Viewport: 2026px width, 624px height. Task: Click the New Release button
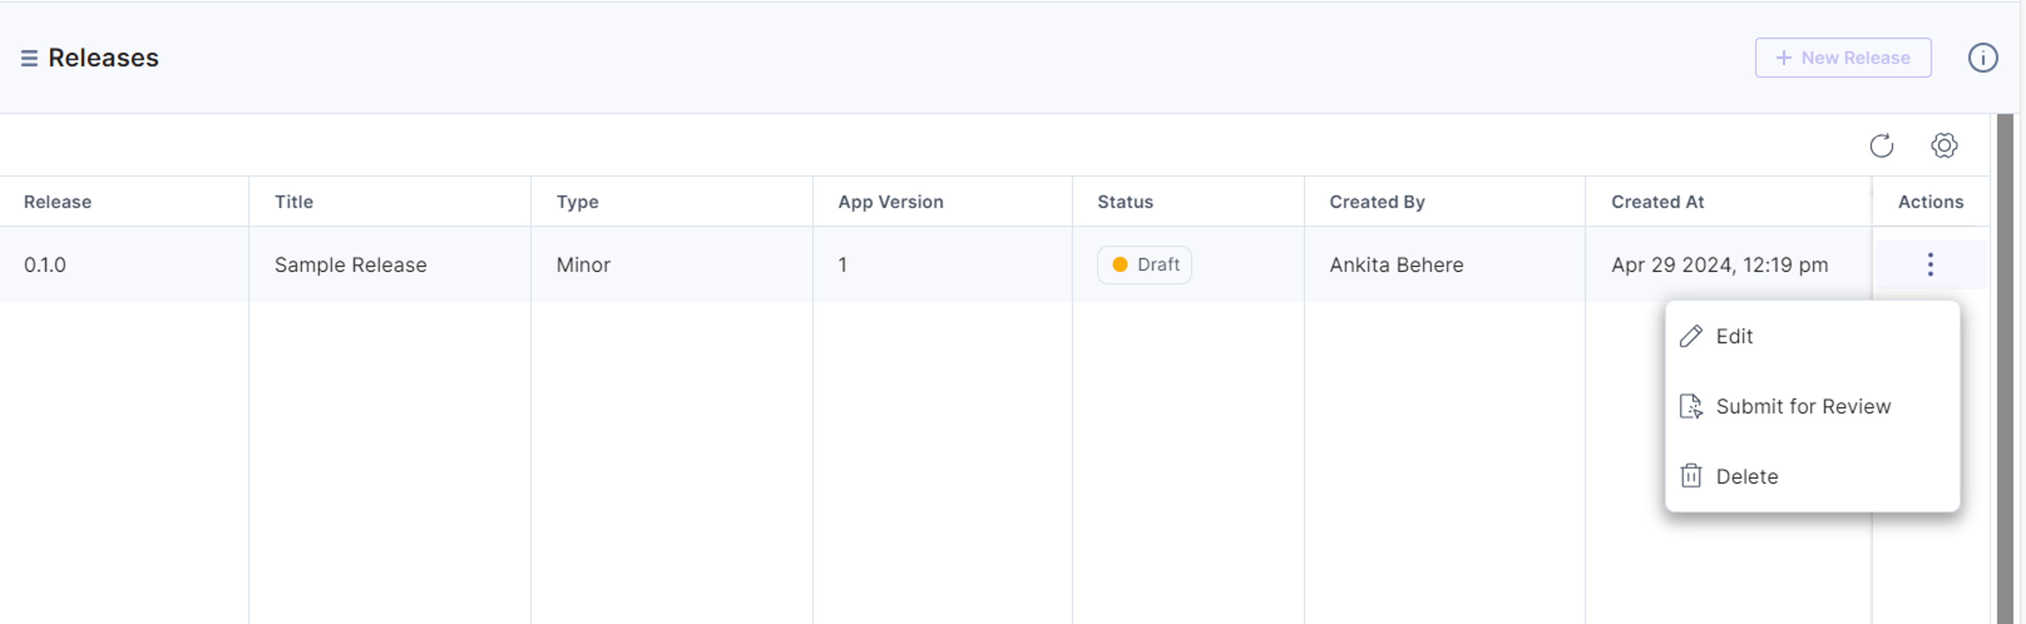tap(1843, 58)
